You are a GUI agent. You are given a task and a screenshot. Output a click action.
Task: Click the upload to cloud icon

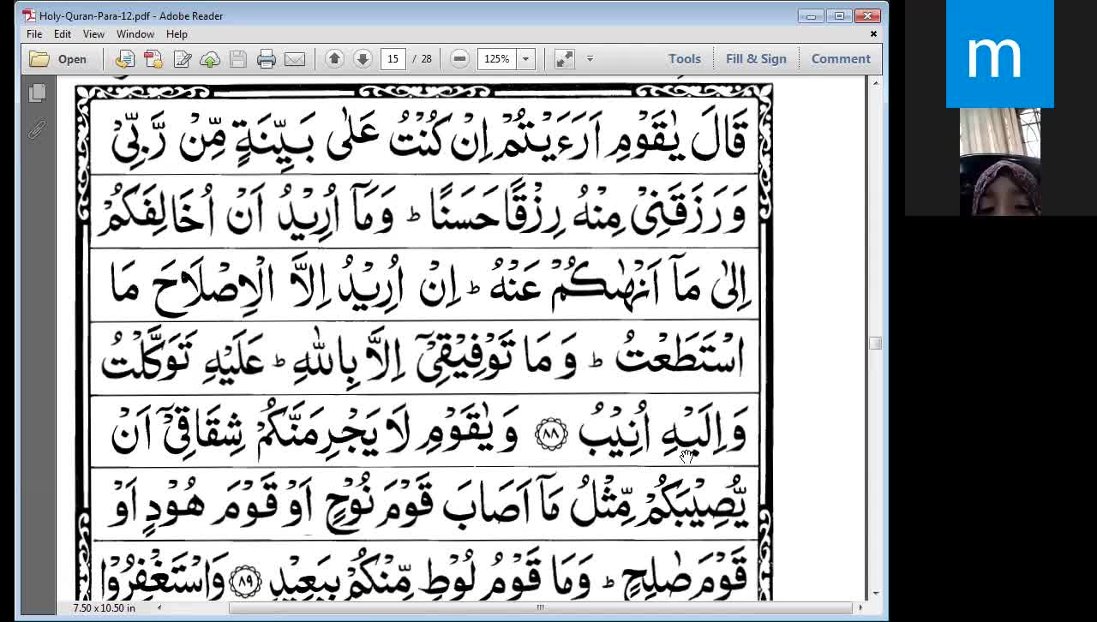(x=210, y=59)
